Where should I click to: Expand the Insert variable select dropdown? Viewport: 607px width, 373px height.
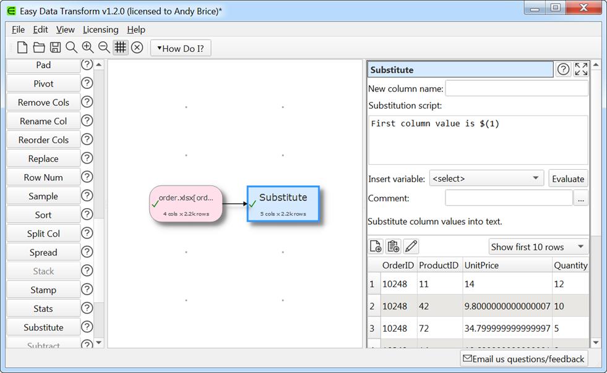click(486, 178)
